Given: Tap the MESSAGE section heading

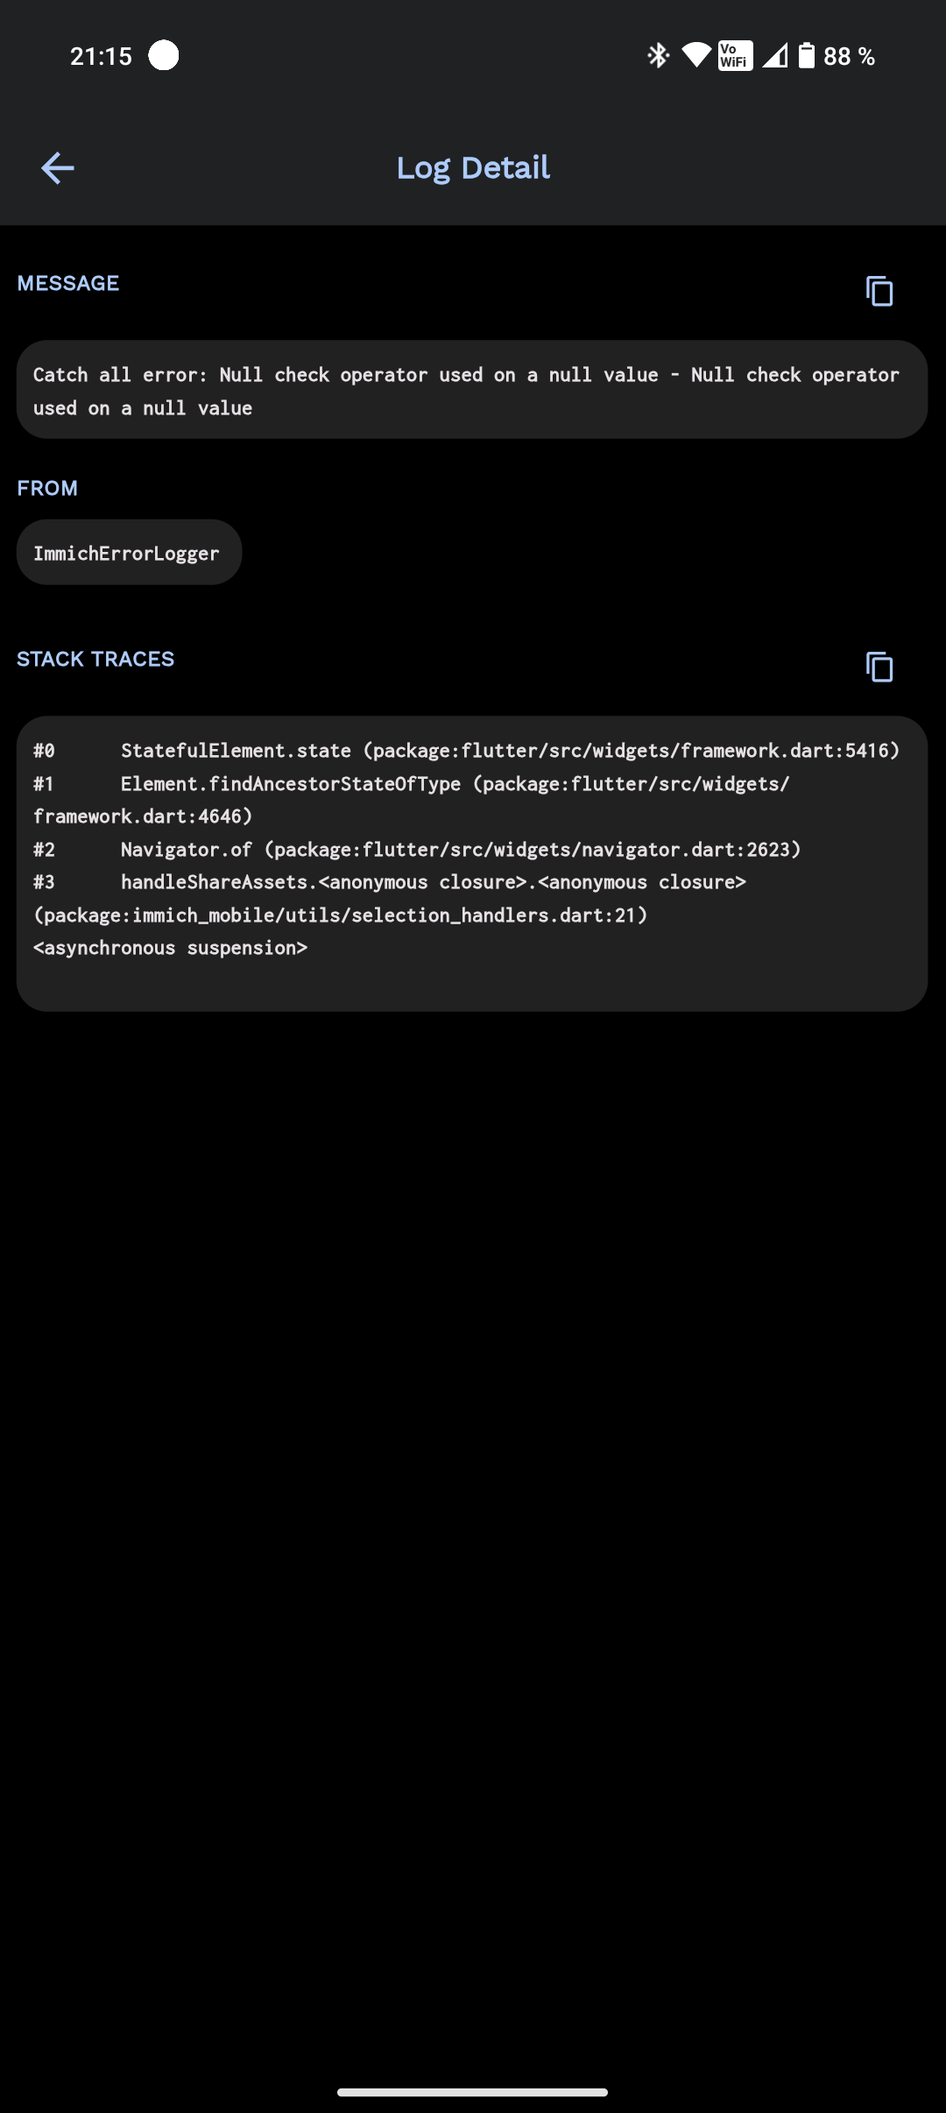Looking at the screenshot, I should pos(68,283).
